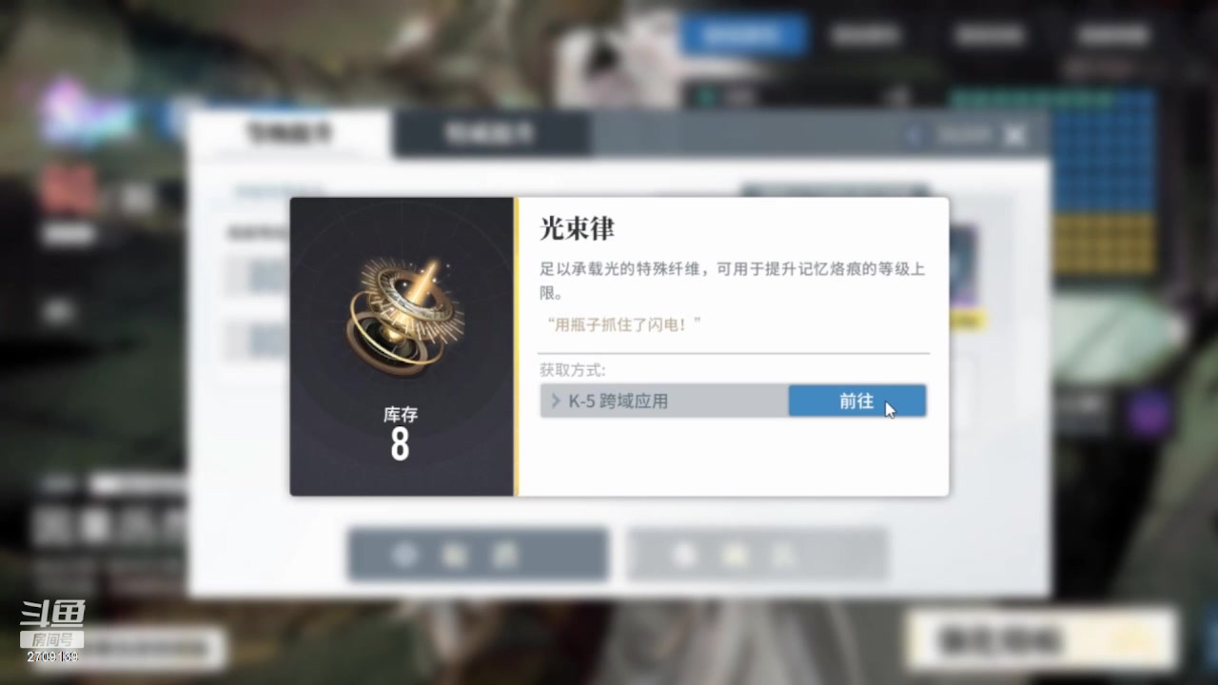1218x685 pixels.
Task: Click the blue grid panel at right
Action: 1104,154
